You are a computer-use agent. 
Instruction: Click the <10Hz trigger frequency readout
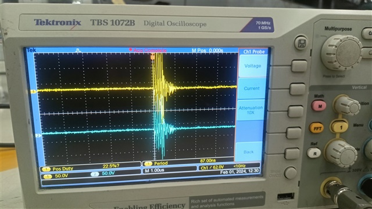click(239, 166)
